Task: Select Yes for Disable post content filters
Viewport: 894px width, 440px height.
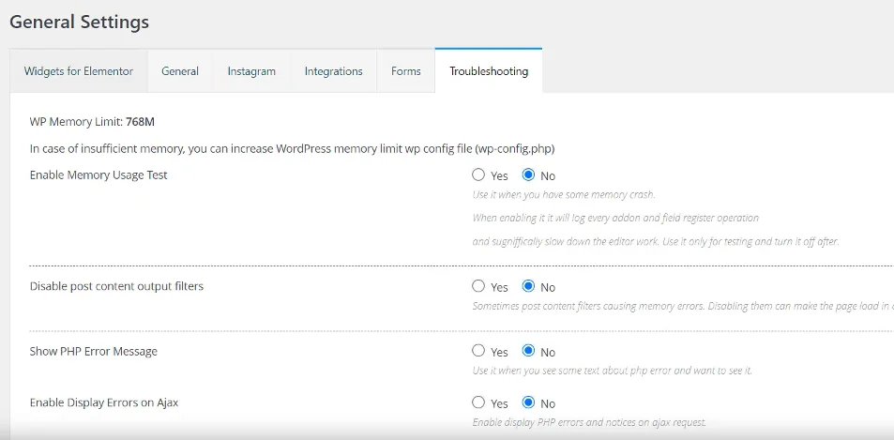Action: 478,286
